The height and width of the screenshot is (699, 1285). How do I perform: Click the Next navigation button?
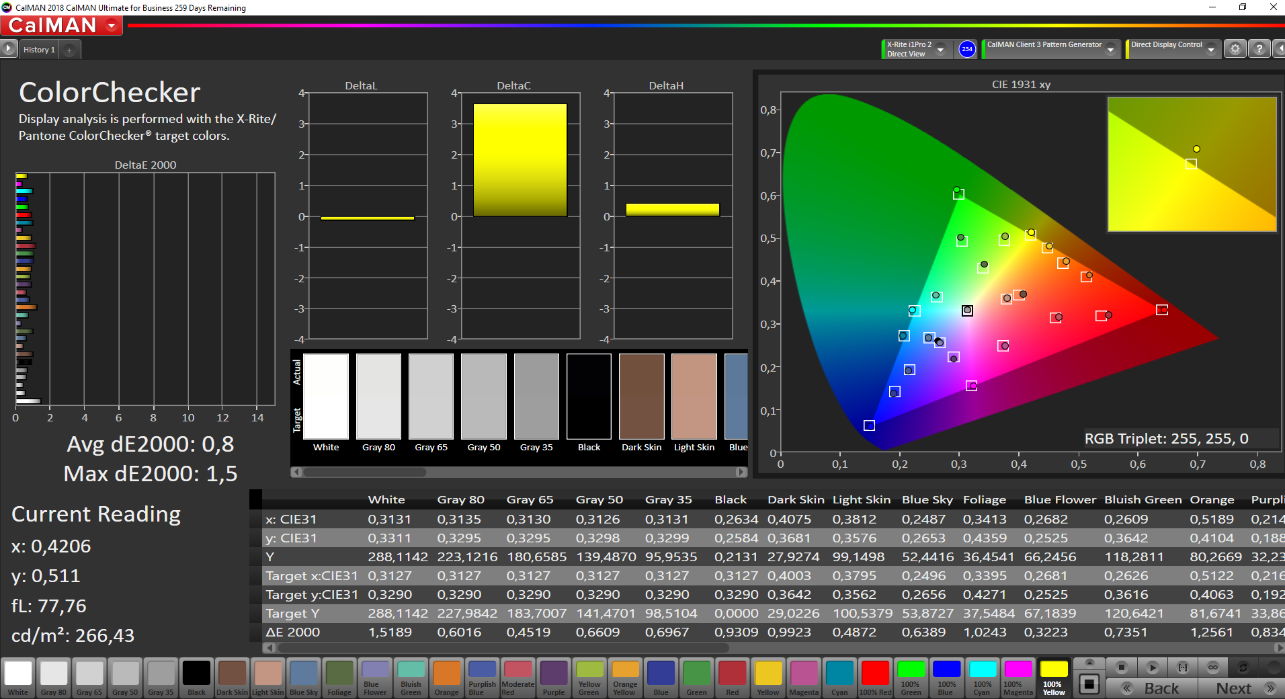pyautogui.click(x=1241, y=688)
